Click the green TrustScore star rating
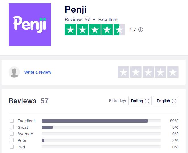 95,30
